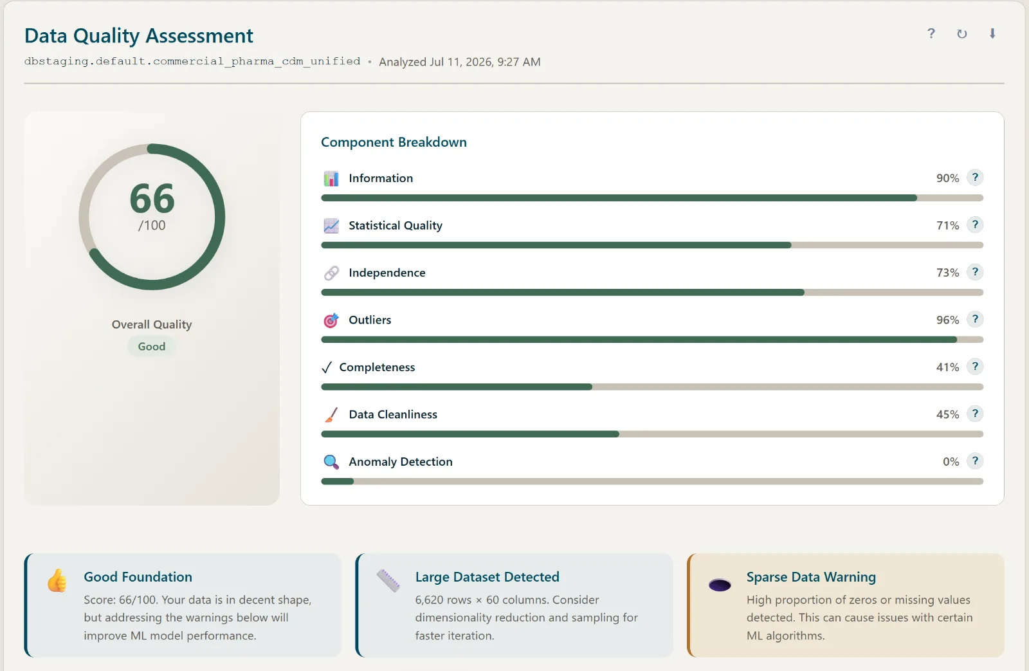
Task: Click the 45% Data Cleanliness value
Action: click(x=947, y=414)
